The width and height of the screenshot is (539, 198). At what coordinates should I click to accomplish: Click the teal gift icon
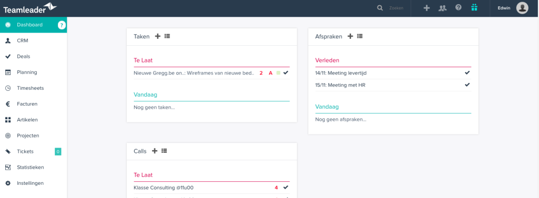tap(474, 7)
